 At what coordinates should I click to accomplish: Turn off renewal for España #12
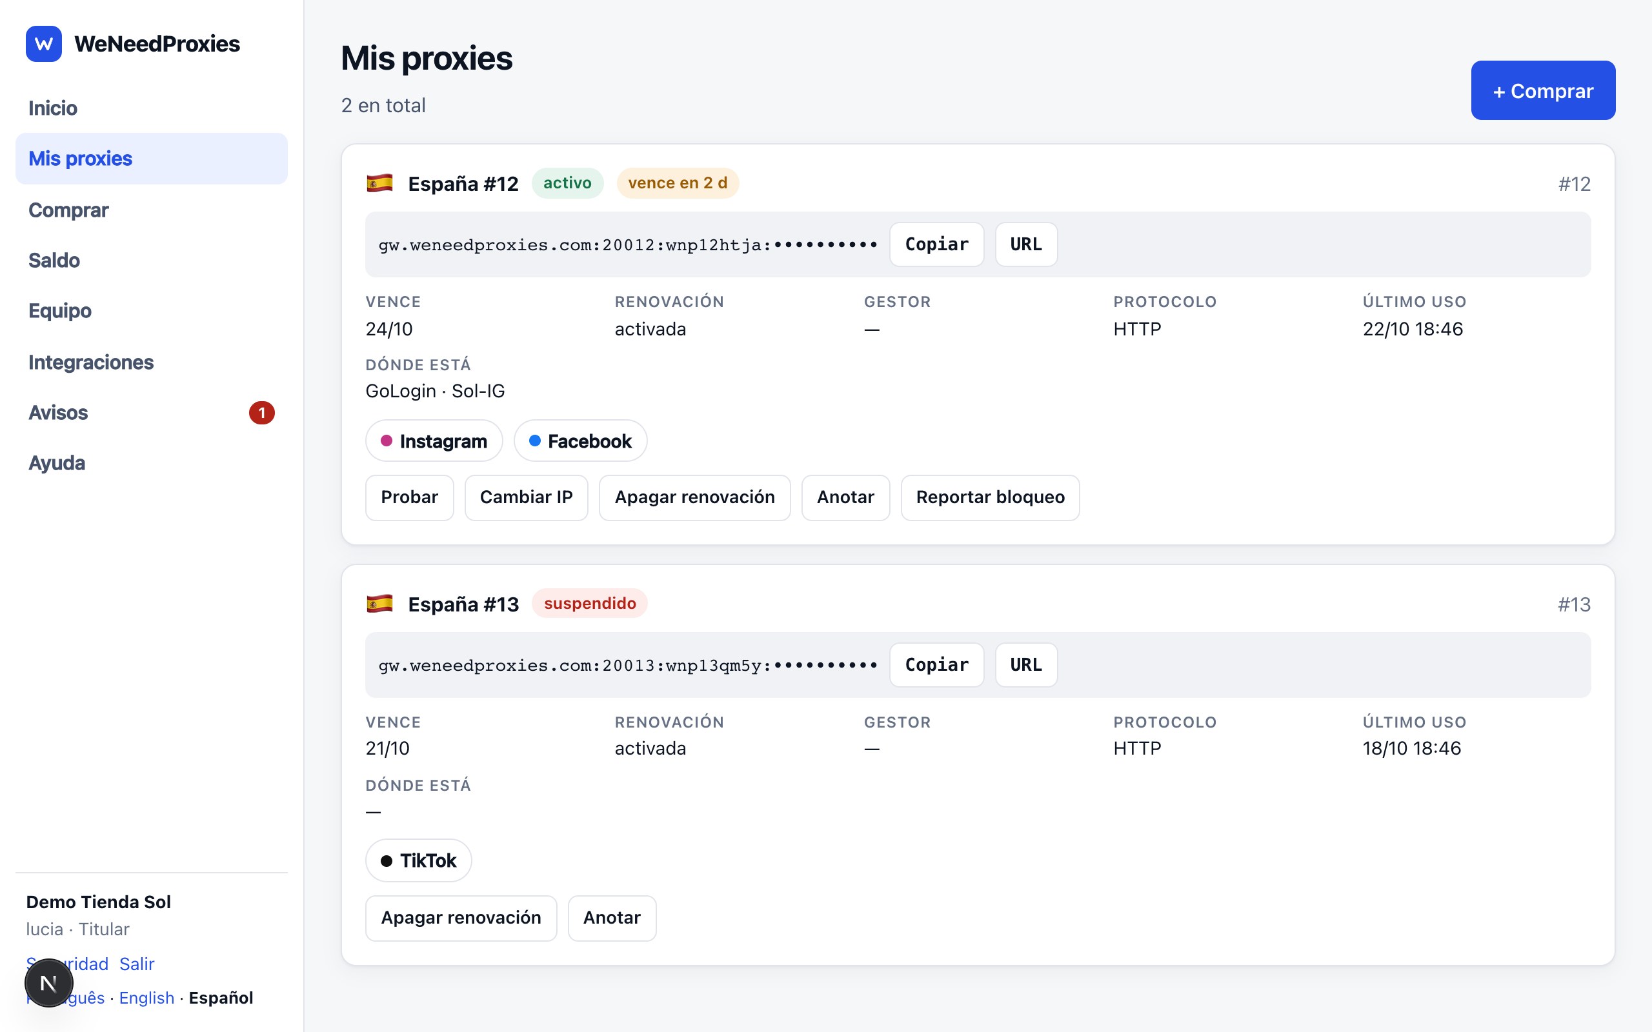[x=695, y=497]
